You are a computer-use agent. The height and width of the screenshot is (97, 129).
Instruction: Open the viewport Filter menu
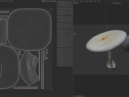click(x=95, y=1)
